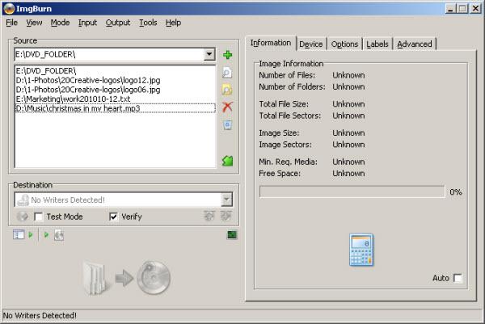Click the 0% progress label

(x=456, y=192)
